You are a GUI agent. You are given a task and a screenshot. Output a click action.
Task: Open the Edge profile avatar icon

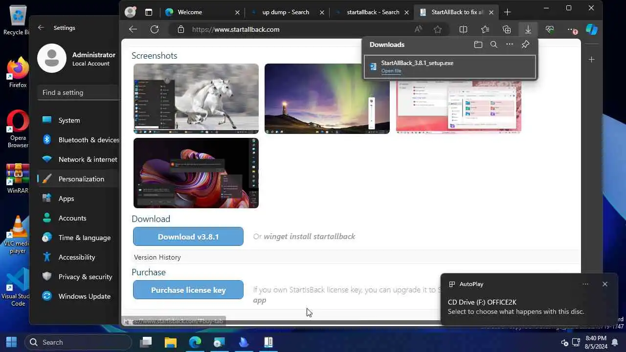pos(130,12)
